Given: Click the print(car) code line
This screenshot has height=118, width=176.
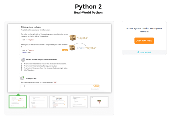Looking at the screenshot, I should click(x=27, y=52).
